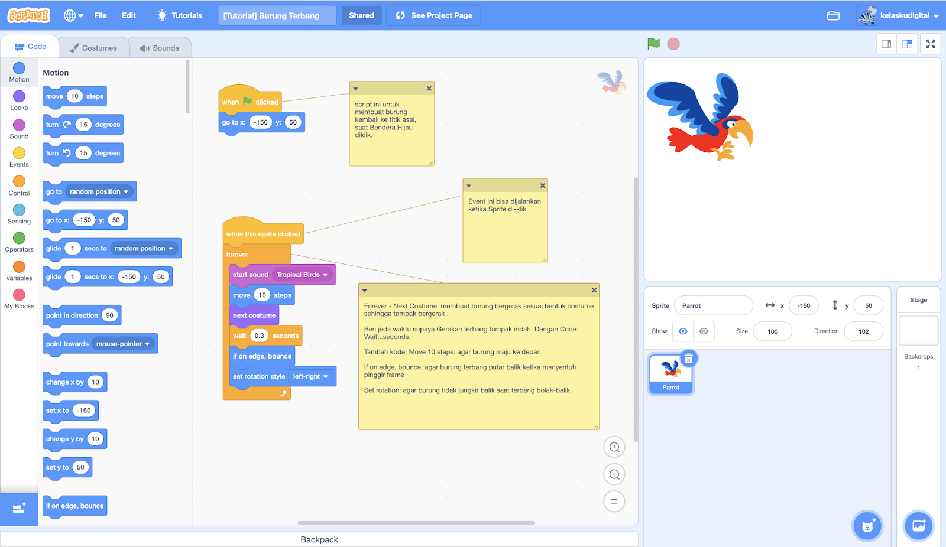Viewport: 946px width, 547px height.
Task: Select the Motion block category
Action: click(x=18, y=71)
